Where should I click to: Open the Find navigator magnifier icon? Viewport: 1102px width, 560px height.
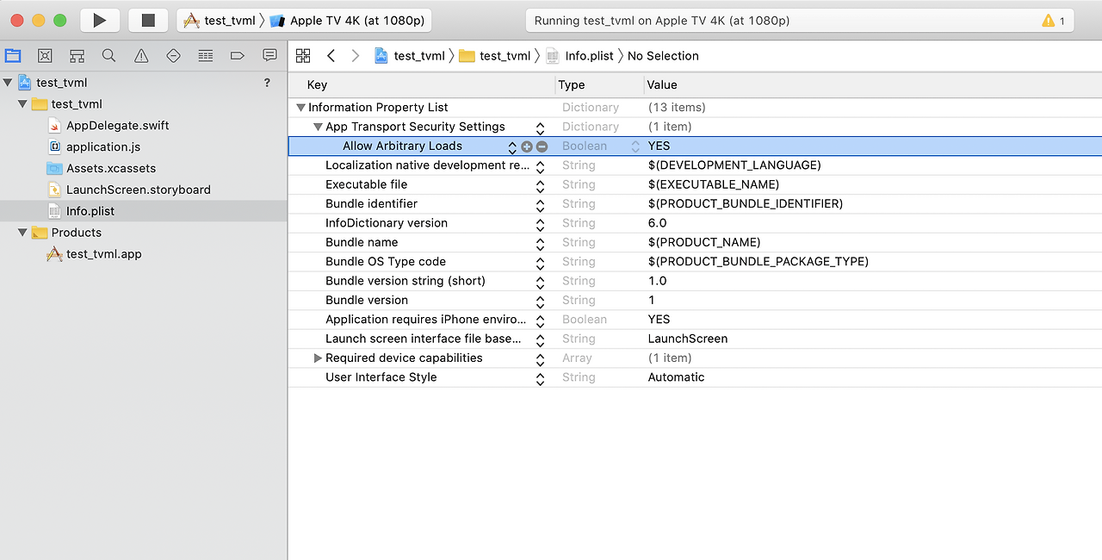(x=108, y=56)
